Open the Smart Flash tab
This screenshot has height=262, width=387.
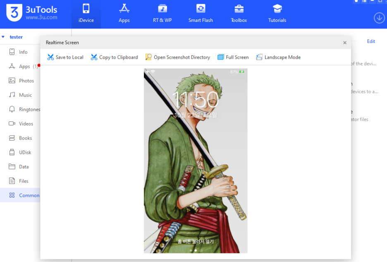click(201, 14)
